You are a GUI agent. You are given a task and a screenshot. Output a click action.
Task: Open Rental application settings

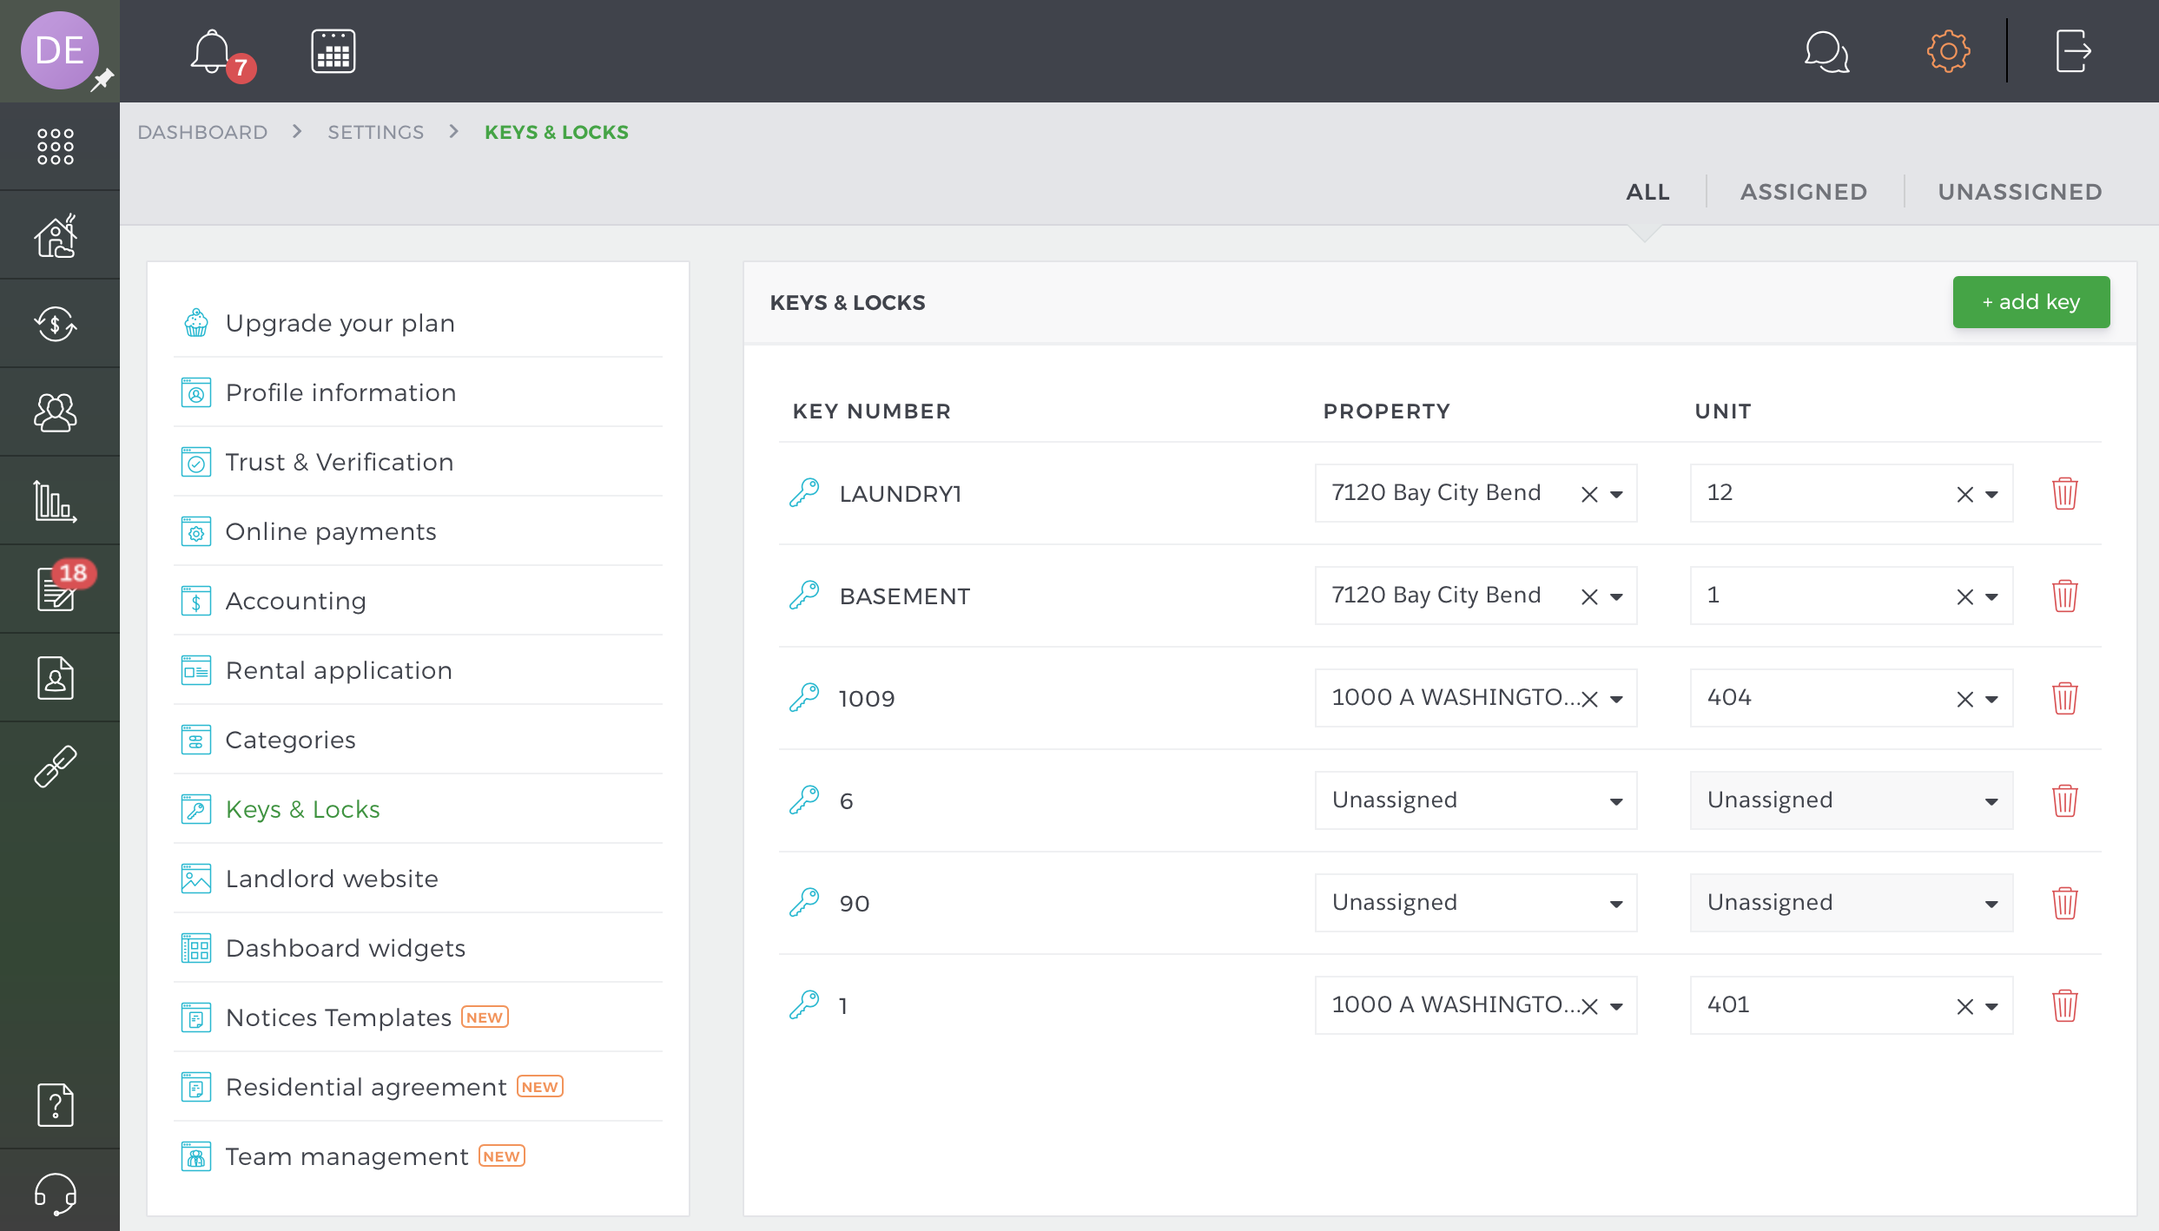click(339, 670)
